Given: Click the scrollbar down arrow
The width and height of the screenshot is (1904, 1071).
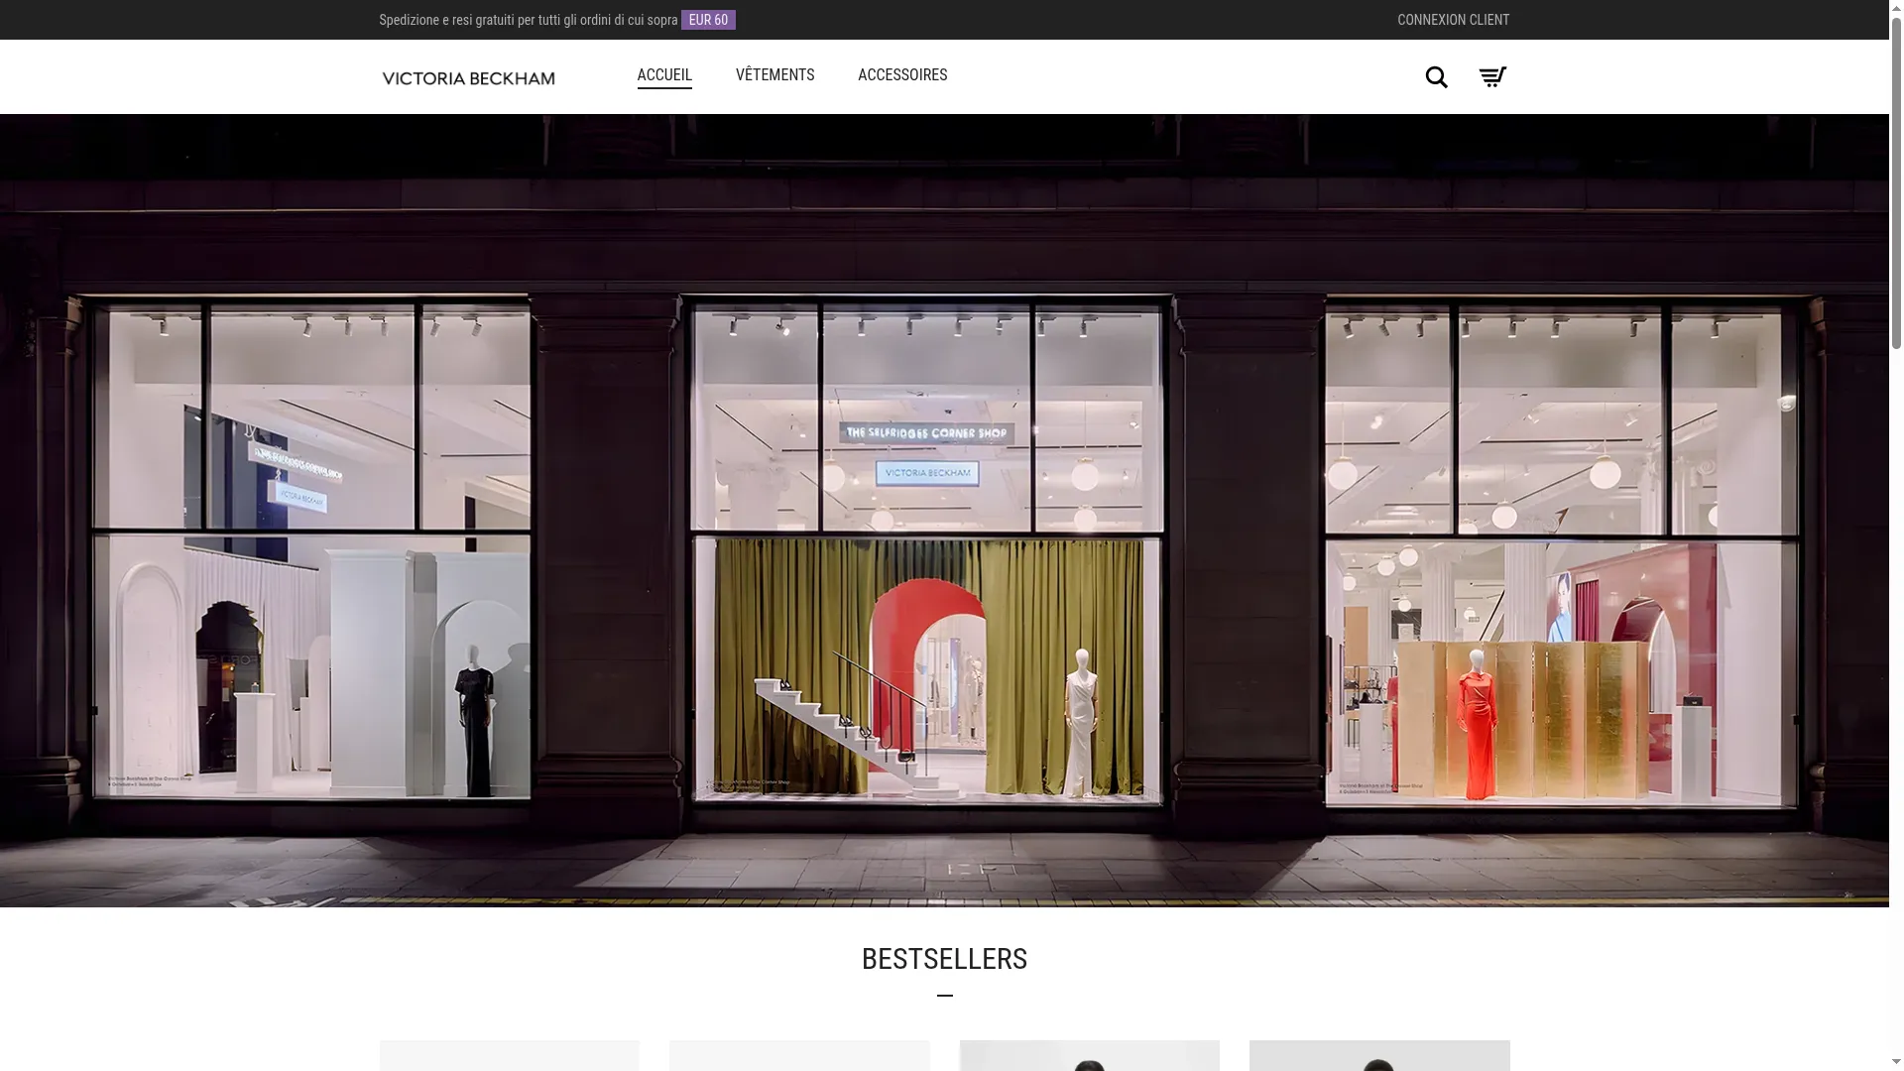Looking at the screenshot, I should 1896,1063.
